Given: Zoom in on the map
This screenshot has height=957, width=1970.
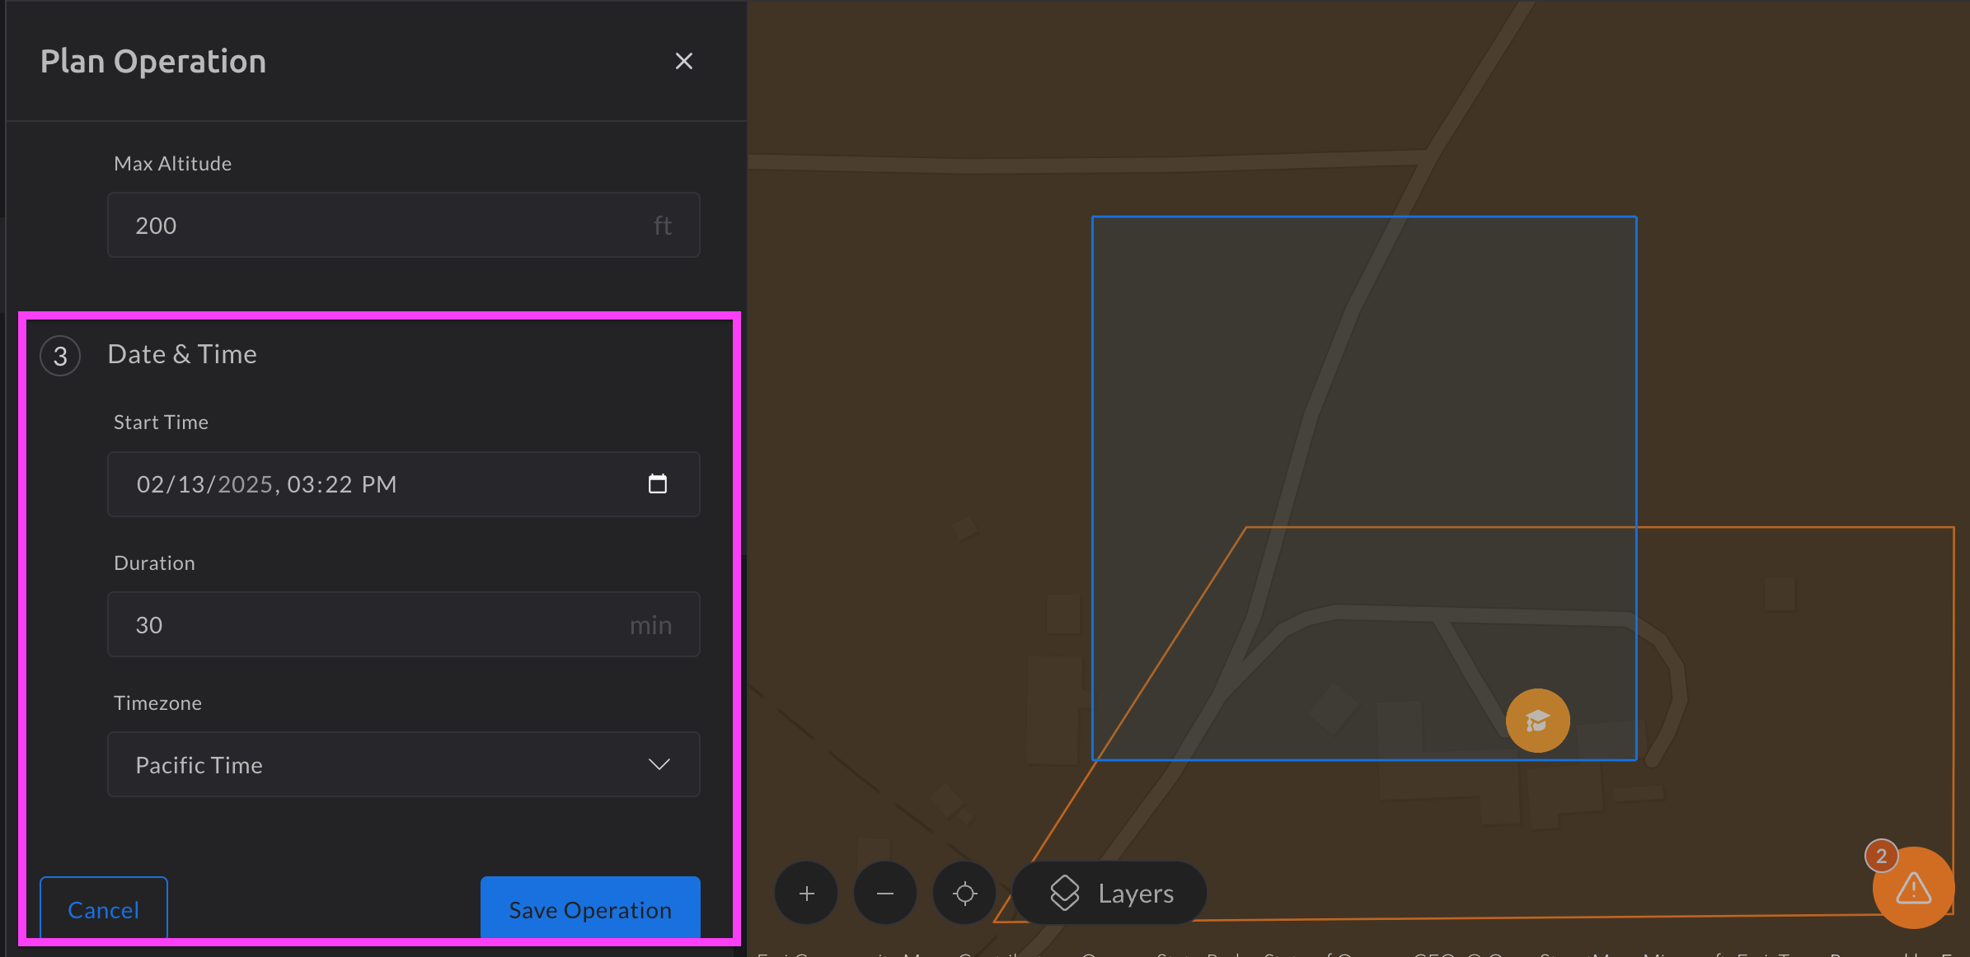Looking at the screenshot, I should pyautogui.click(x=806, y=893).
